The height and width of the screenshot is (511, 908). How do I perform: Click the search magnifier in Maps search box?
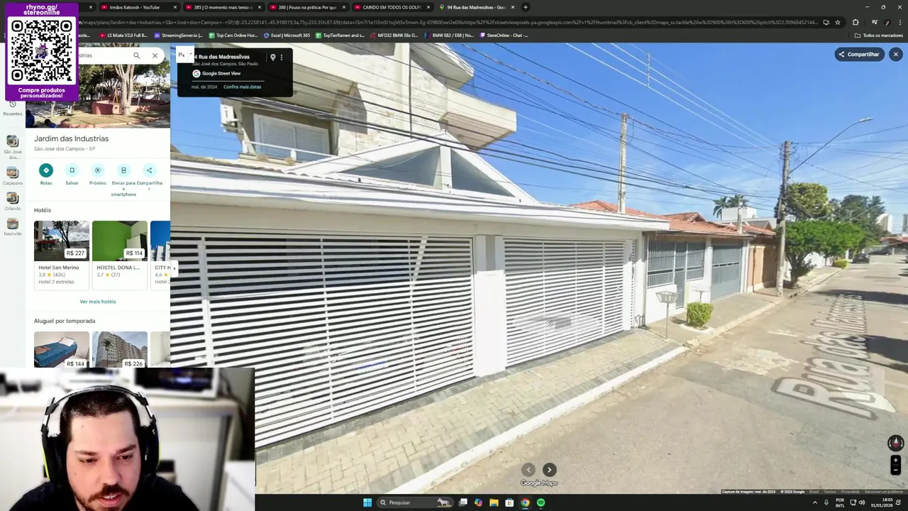pos(137,55)
